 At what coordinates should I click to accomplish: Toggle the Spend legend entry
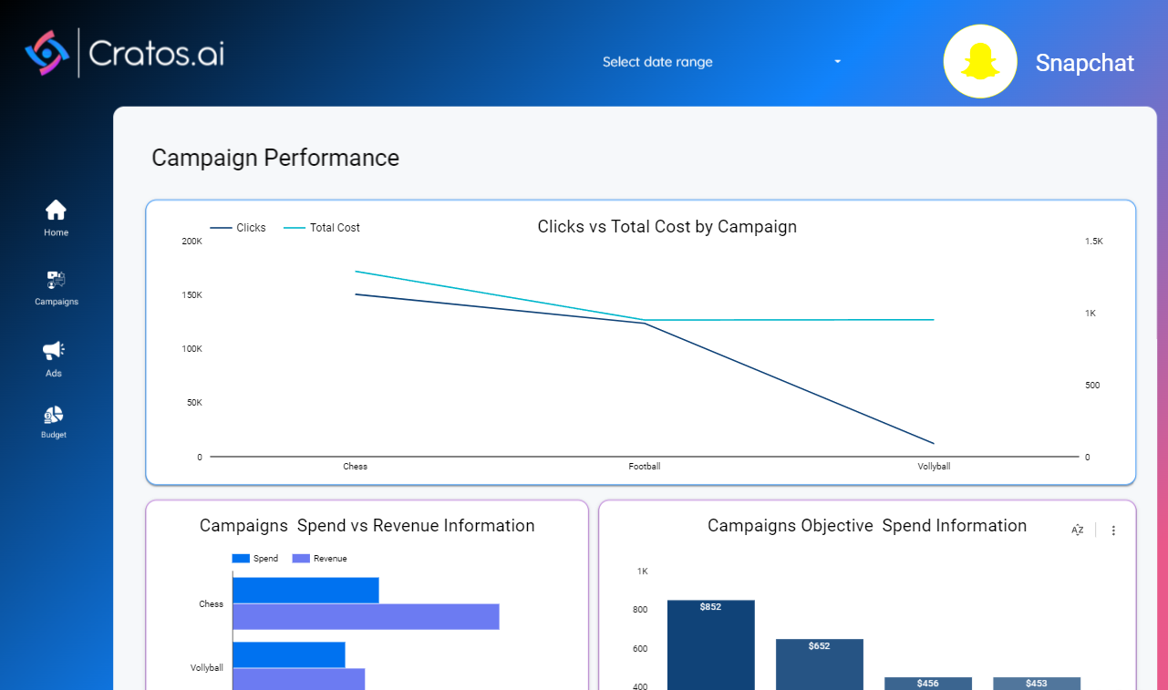[x=255, y=559]
